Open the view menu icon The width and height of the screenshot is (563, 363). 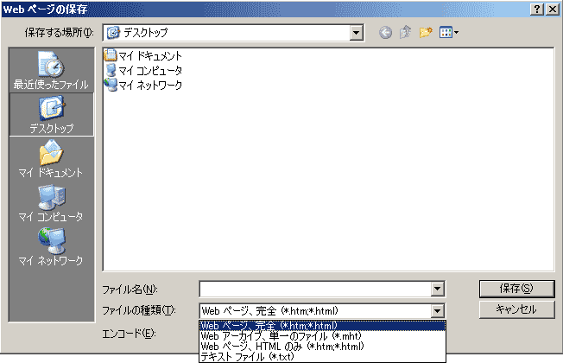click(x=449, y=33)
